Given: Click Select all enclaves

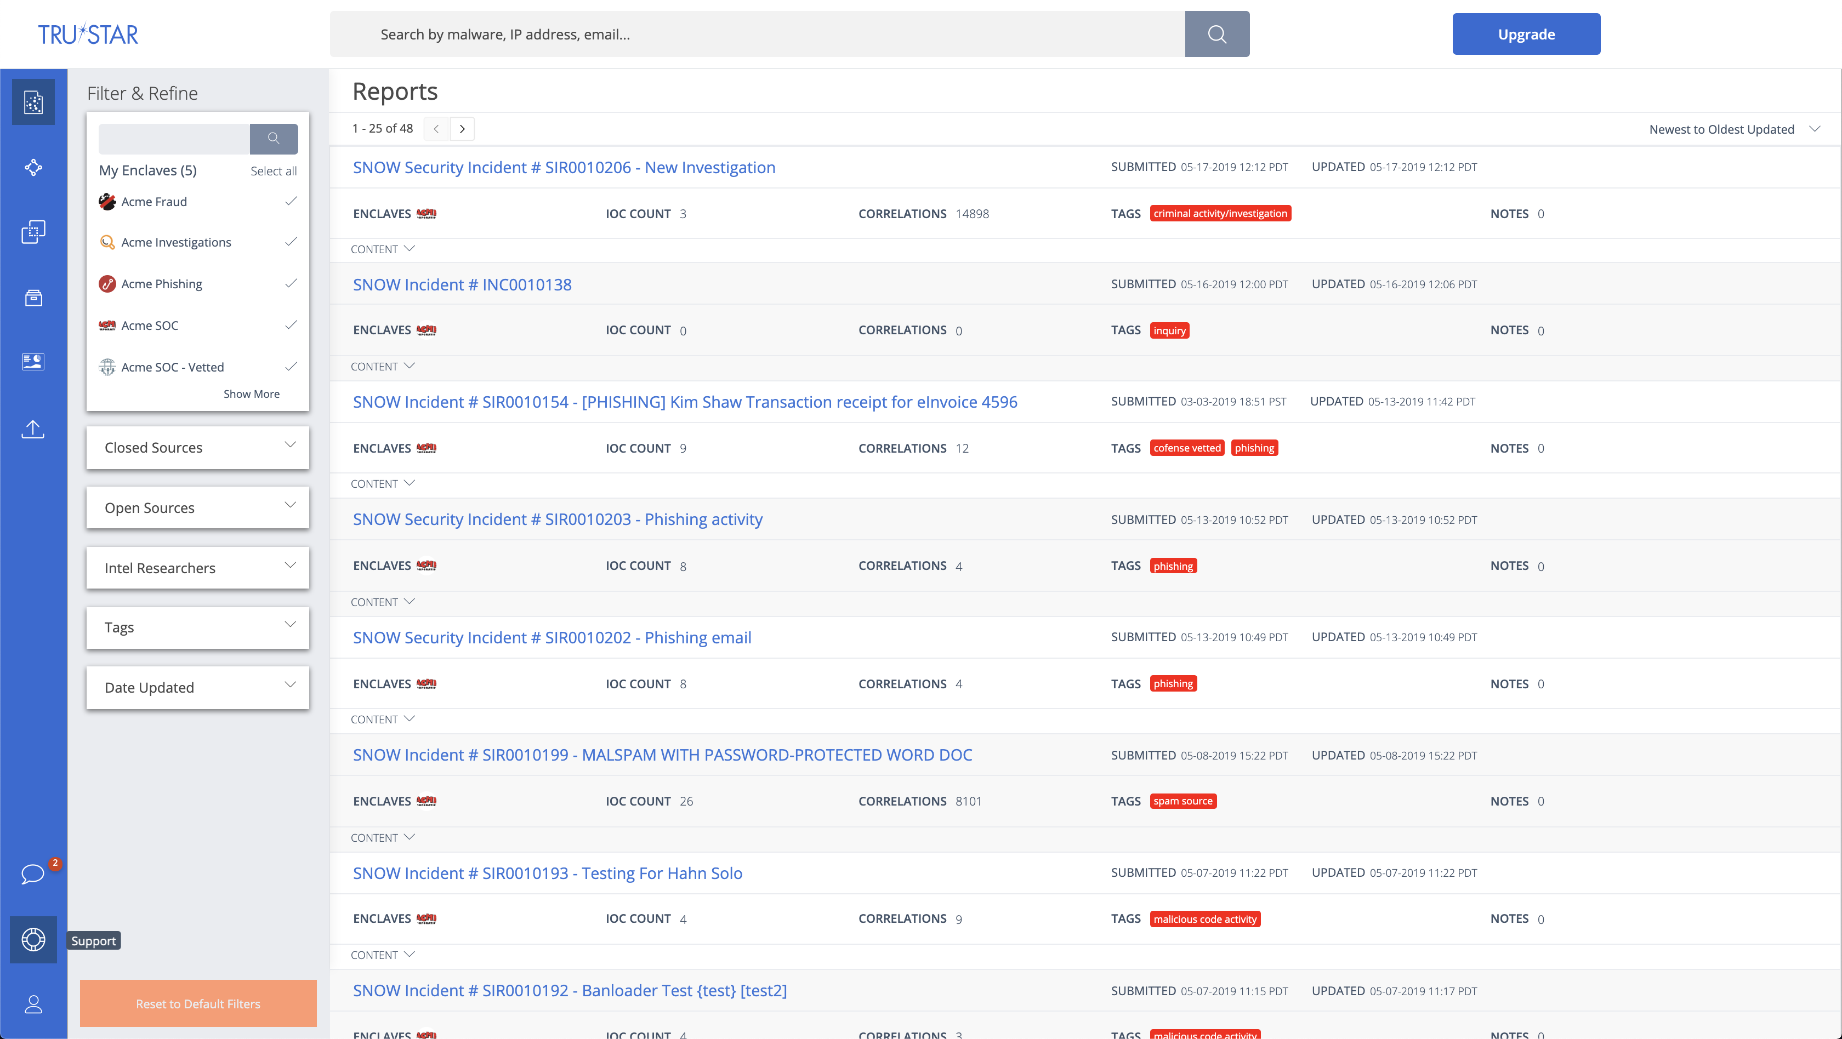Looking at the screenshot, I should coord(273,171).
